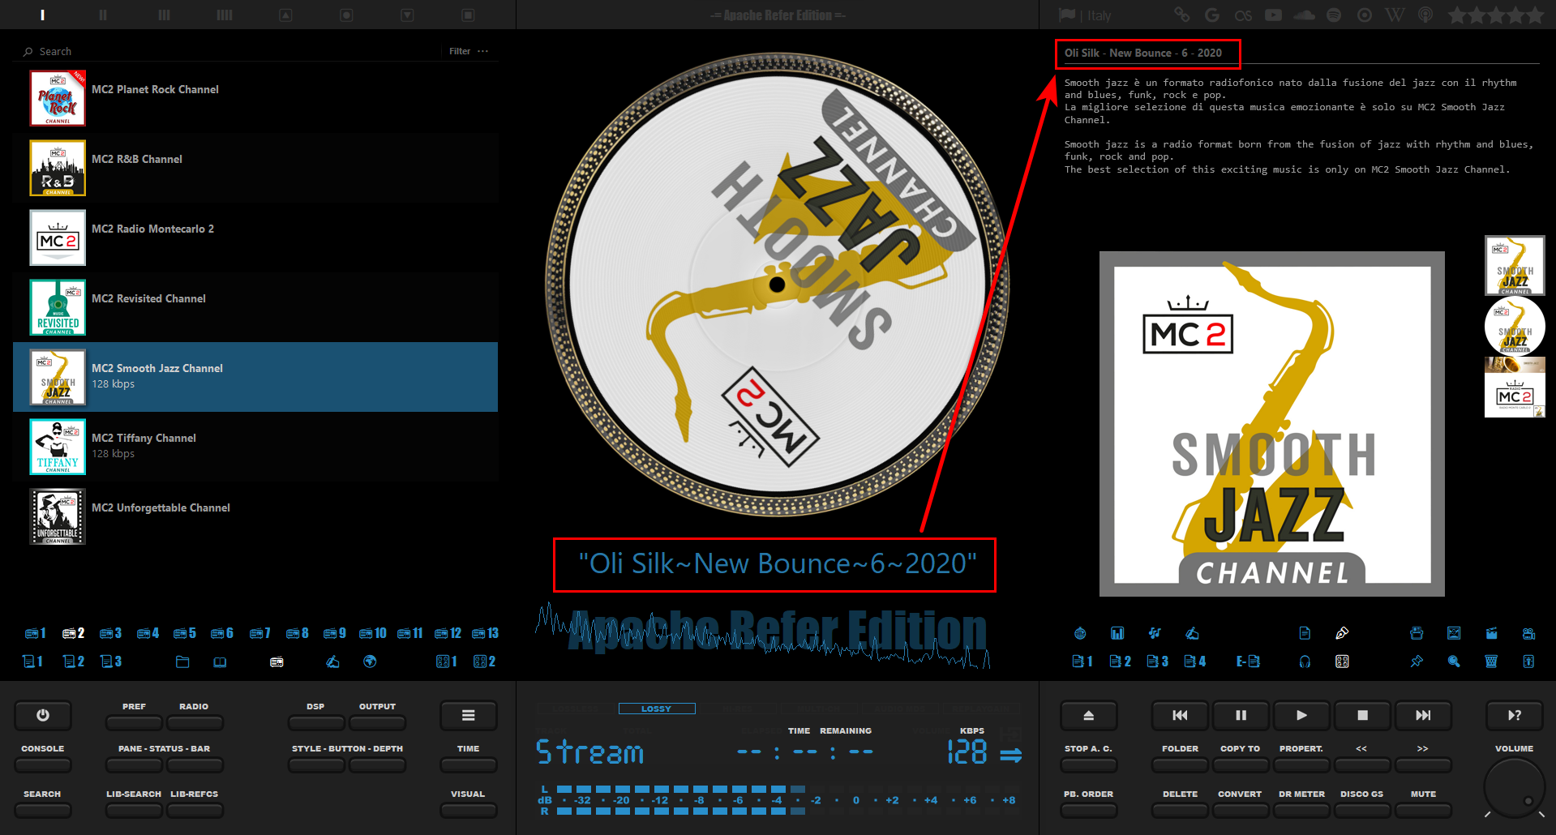Open the bar chart spectrum icon
1556x835 pixels.
1117,633
